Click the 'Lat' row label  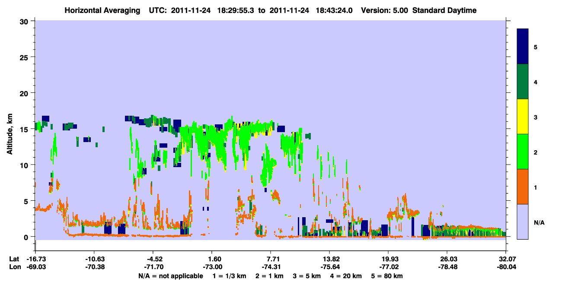(14, 259)
